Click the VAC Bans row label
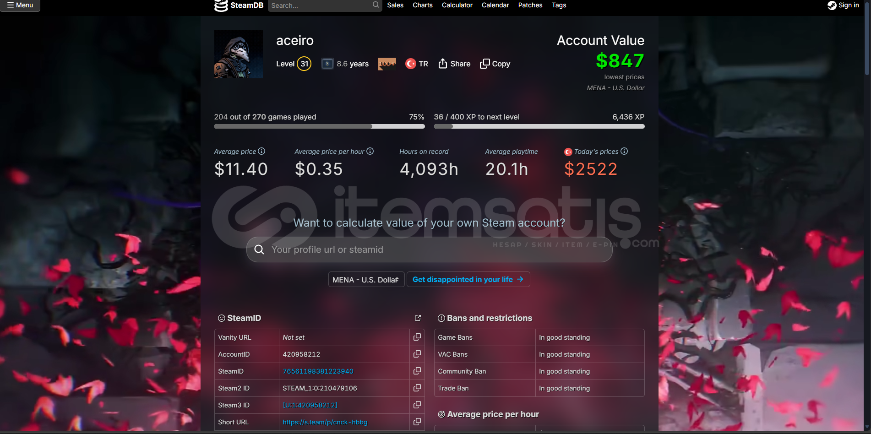This screenshot has width=871, height=434. tap(453, 354)
